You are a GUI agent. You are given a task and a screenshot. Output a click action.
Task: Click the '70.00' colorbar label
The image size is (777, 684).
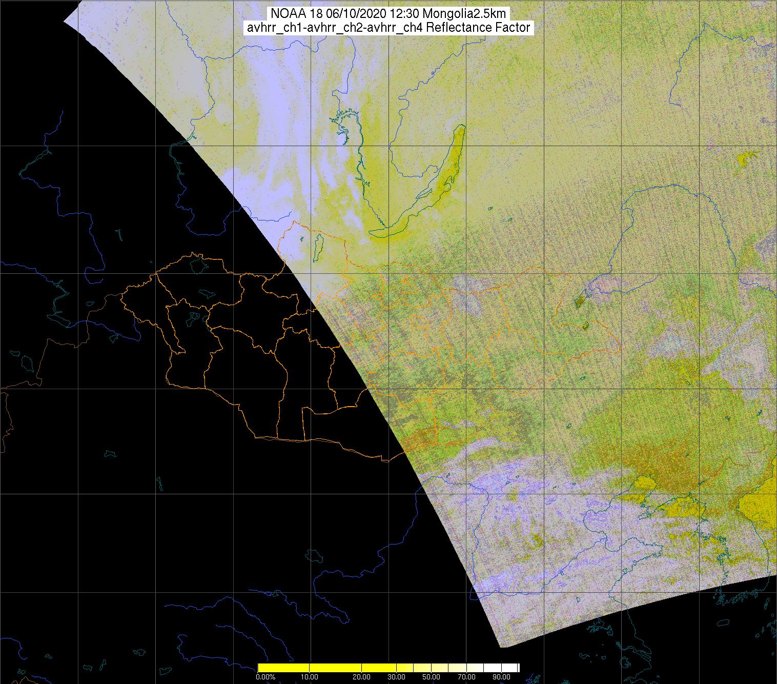click(466, 677)
